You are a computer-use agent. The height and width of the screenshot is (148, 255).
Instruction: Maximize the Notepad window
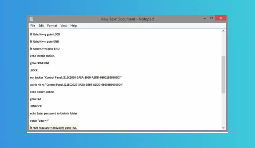pyautogui.click(x=212, y=18)
